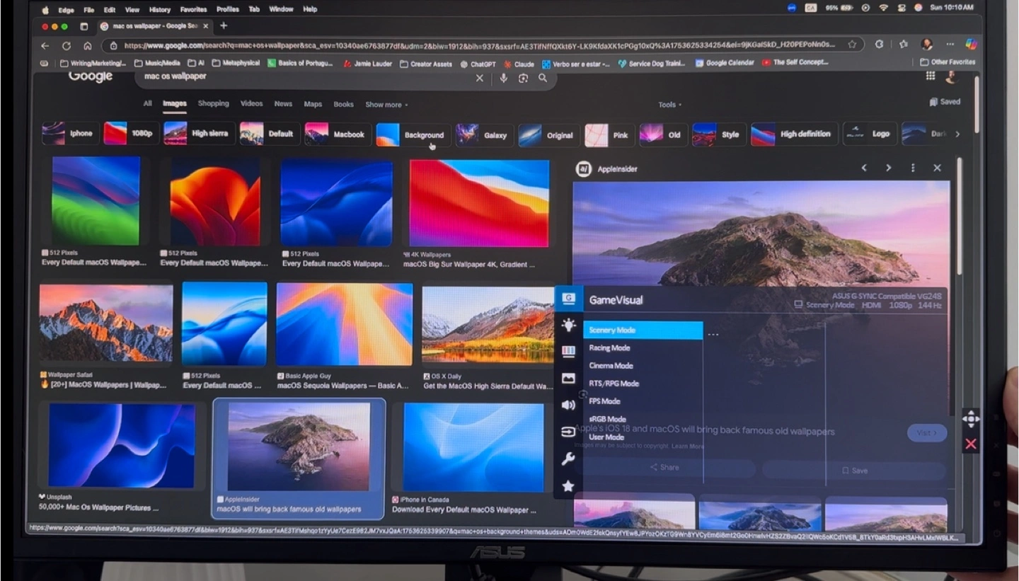Open preview panel three-dot options menu
1019x581 pixels.
coord(913,168)
